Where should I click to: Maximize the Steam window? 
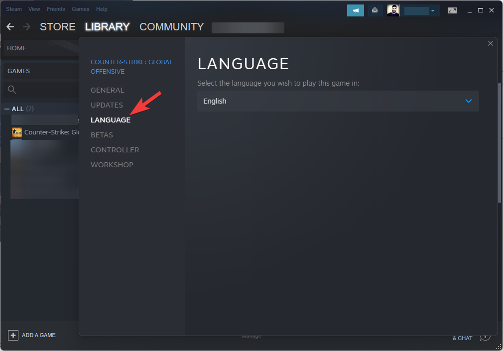[x=481, y=10]
